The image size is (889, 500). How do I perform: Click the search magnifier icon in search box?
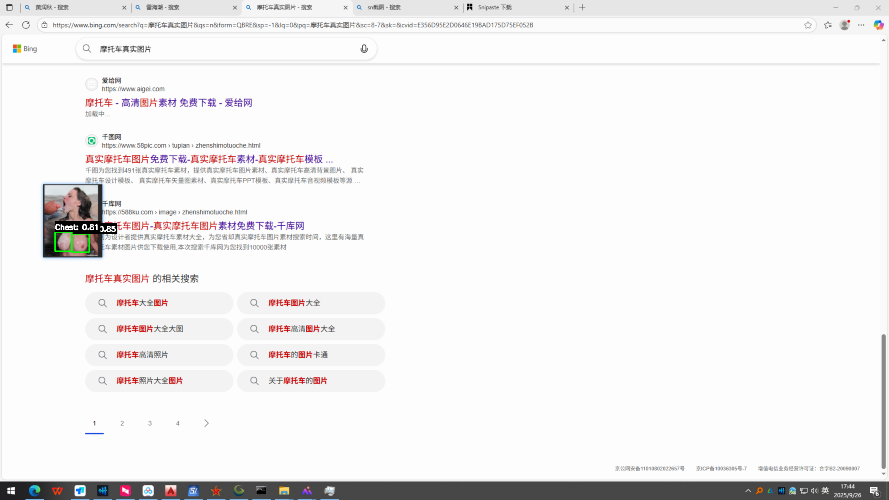pos(87,49)
